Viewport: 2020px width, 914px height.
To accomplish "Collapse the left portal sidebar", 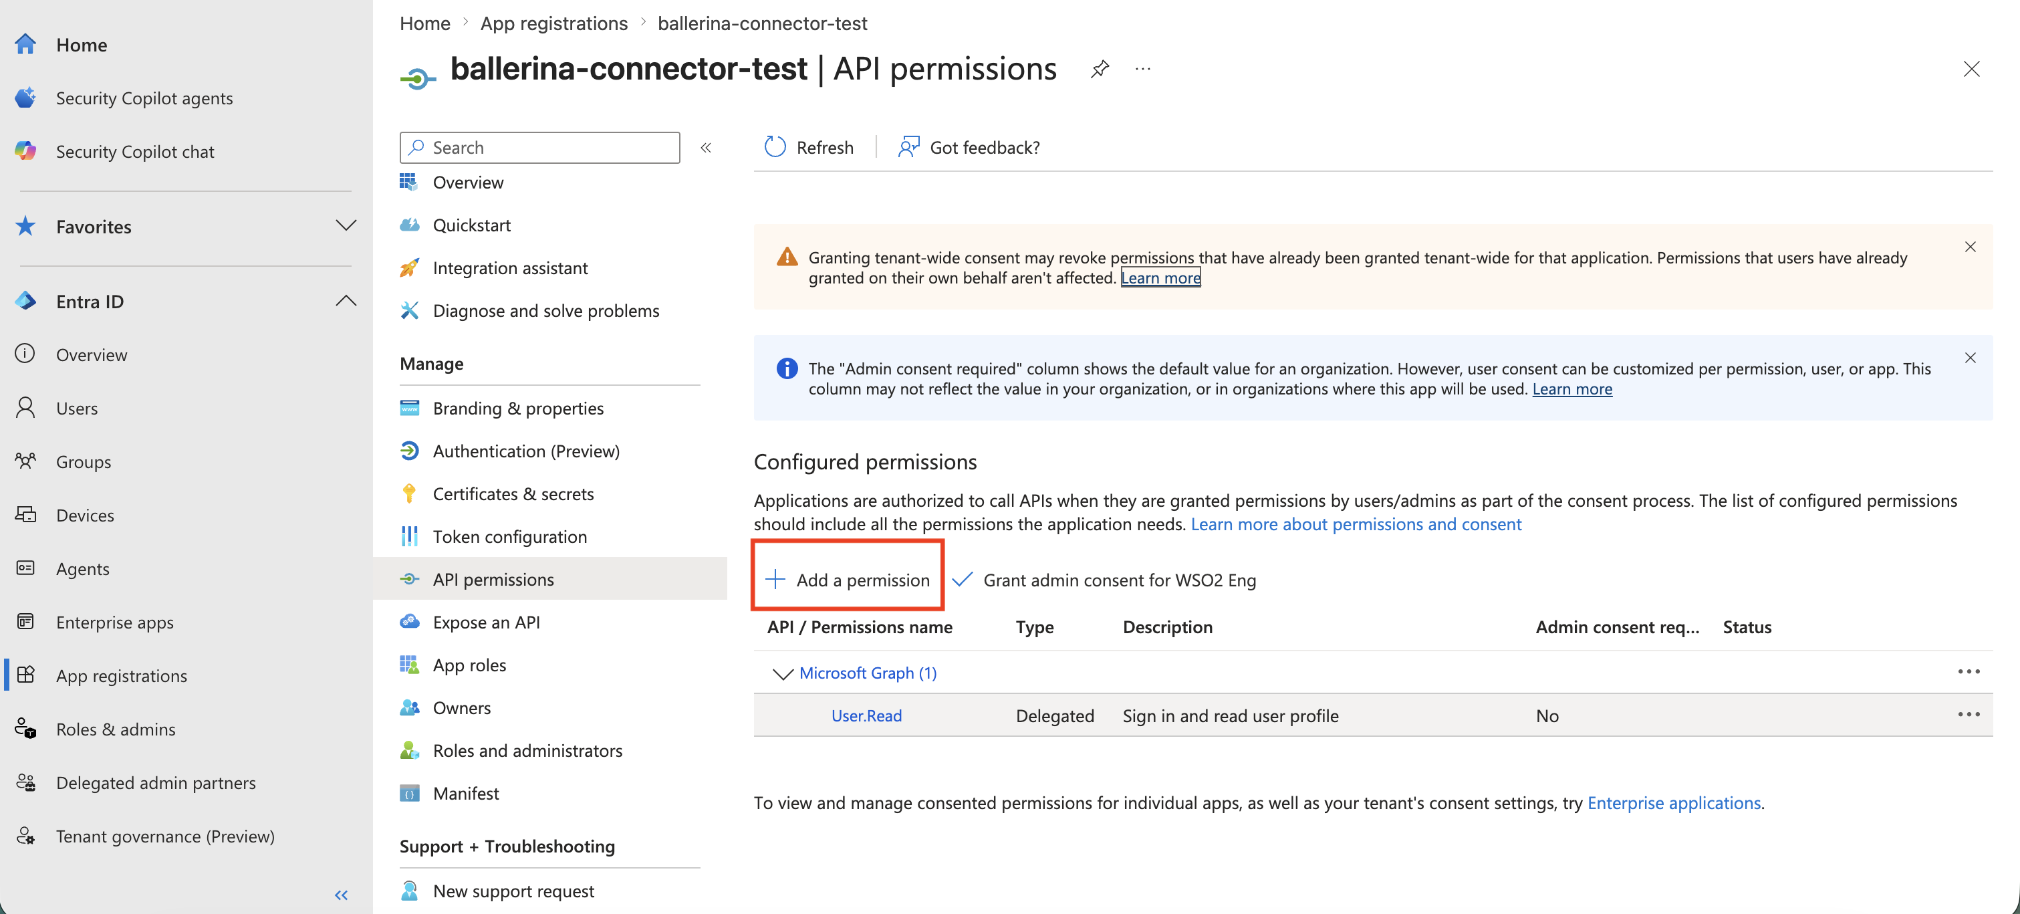I will point(341,895).
